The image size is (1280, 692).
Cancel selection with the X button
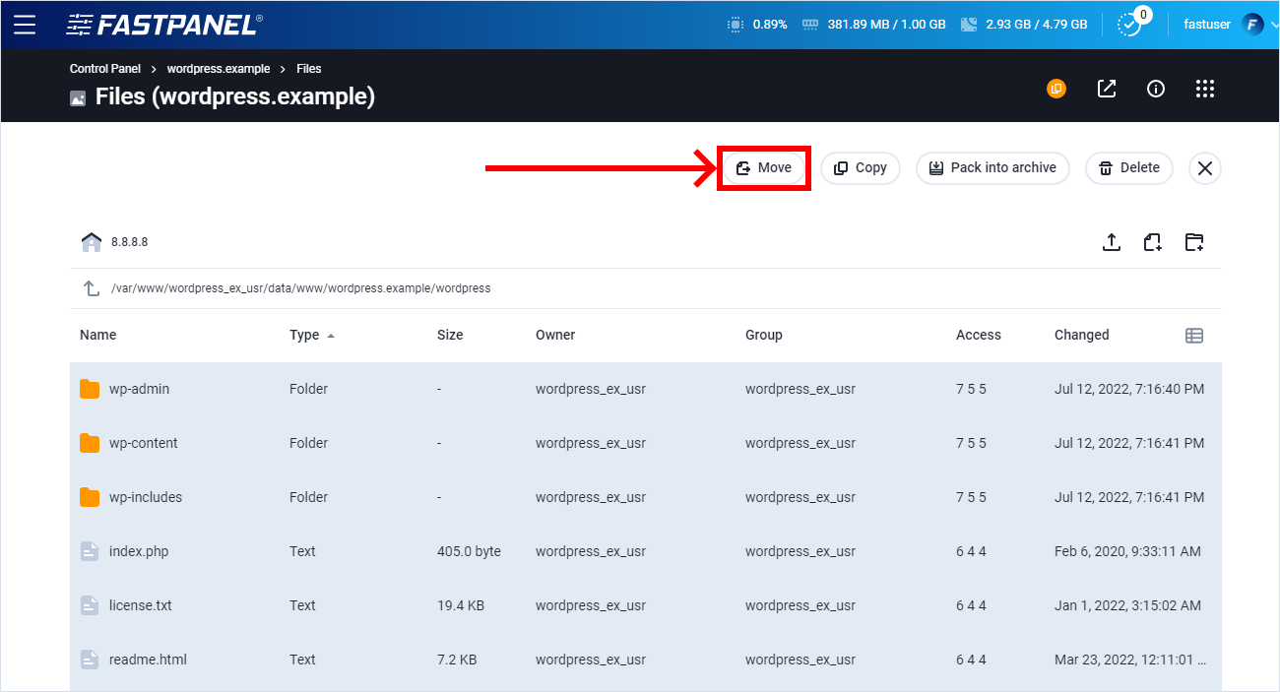[1205, 168]
